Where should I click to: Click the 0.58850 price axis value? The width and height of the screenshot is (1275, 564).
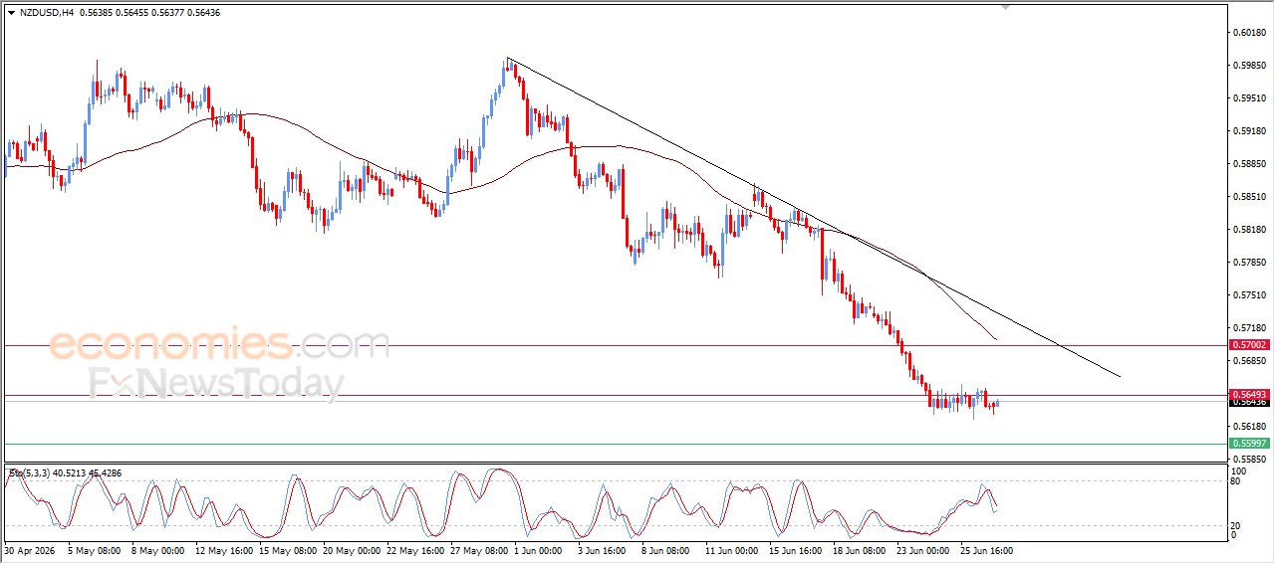click(x=1250, y=164)
